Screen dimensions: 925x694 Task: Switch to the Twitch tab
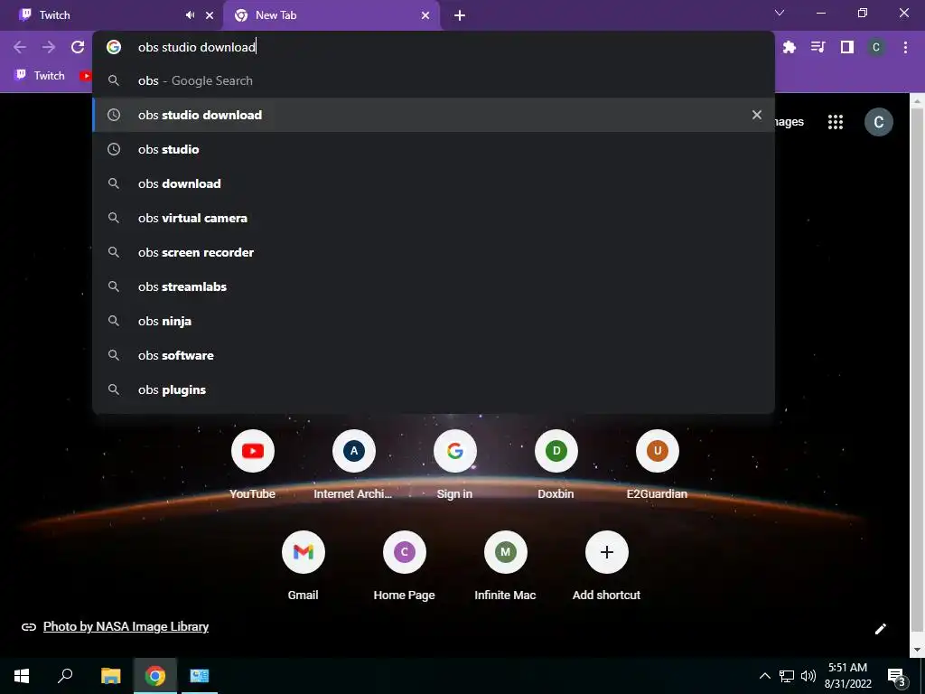(x=112, y=15)
